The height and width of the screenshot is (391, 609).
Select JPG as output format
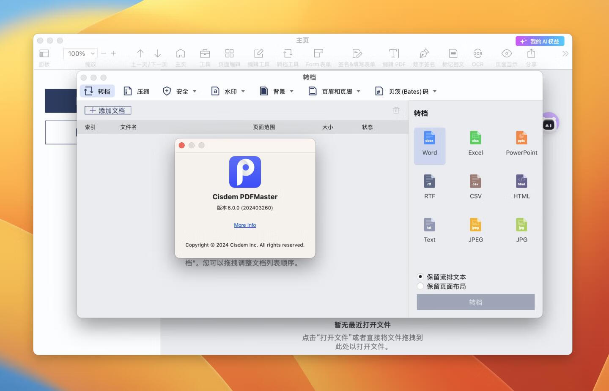[x=521, y=231]
